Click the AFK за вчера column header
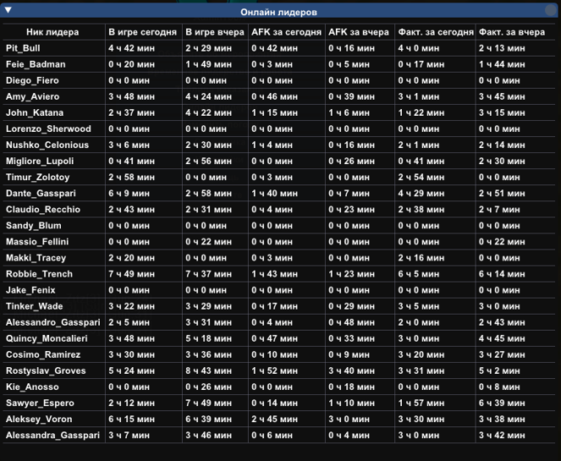The image size is (561, 461). [359, 32]
